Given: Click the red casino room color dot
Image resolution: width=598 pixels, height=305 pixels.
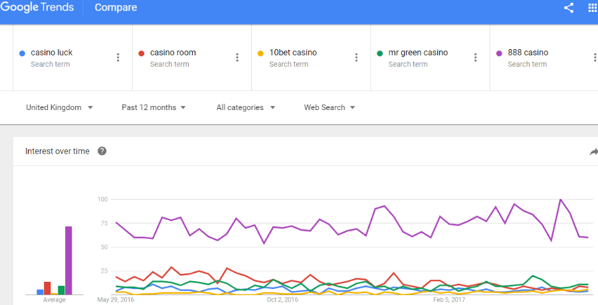Looking at the screenshot, I should [142, 53].
